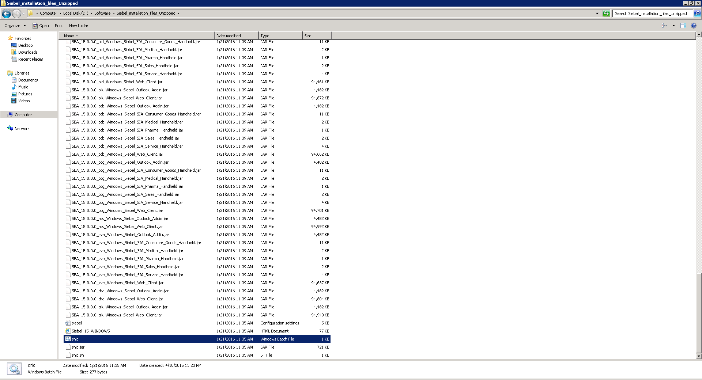Open the Videos library

coord(24,101)
